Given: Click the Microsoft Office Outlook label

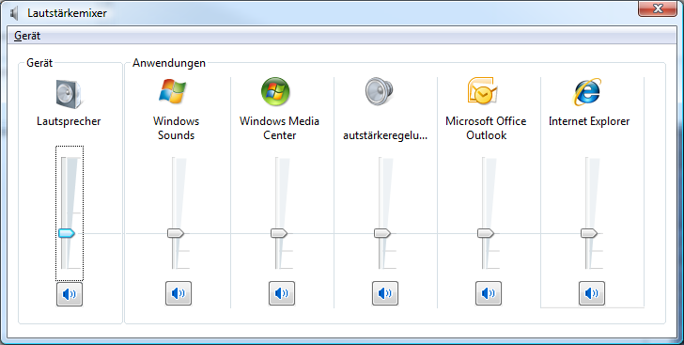Looking at the screenshot, I should point(486,128).
